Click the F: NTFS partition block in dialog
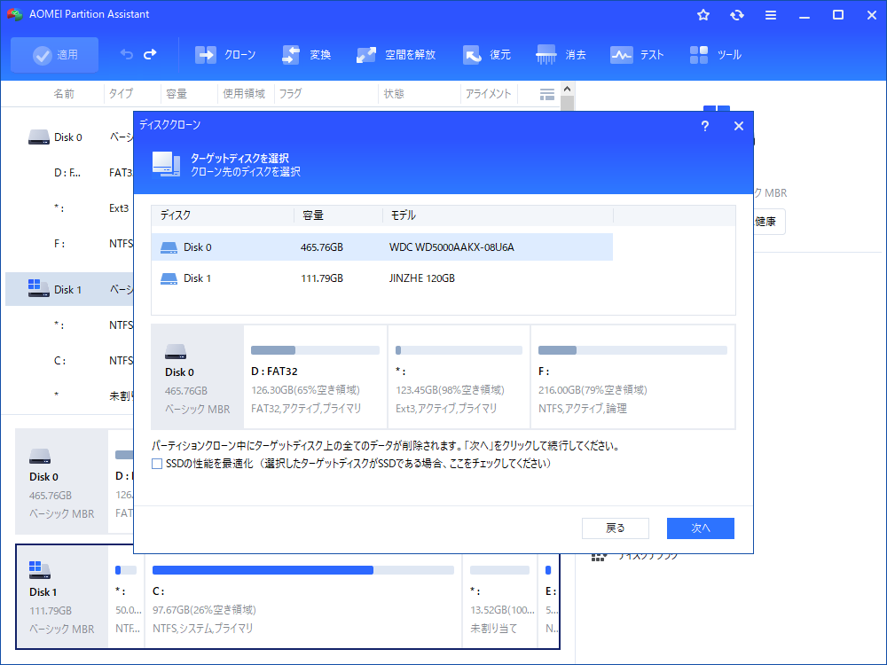887x665 pixels. (632, 377)
